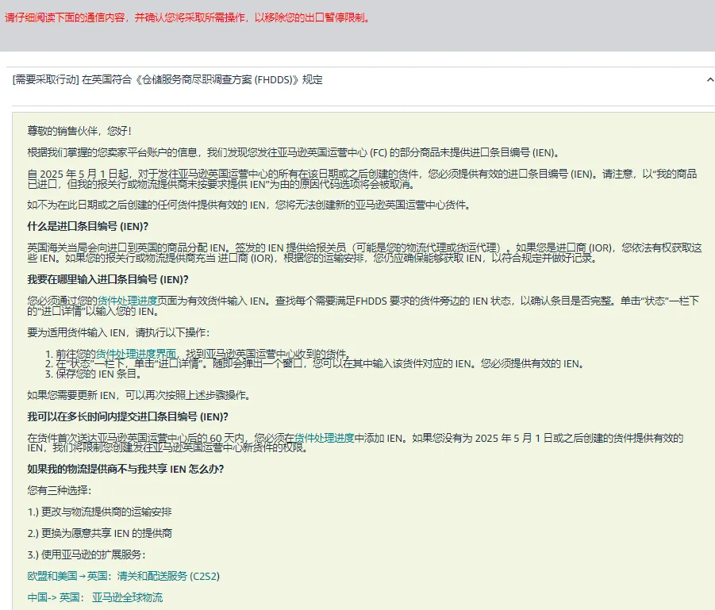Image resolution: width=715 pixels, height=610 pixels.
Task: Click heading 如果我的物流提供商不与我共享 IEN 怎么办?
Action: coord(126,470)
